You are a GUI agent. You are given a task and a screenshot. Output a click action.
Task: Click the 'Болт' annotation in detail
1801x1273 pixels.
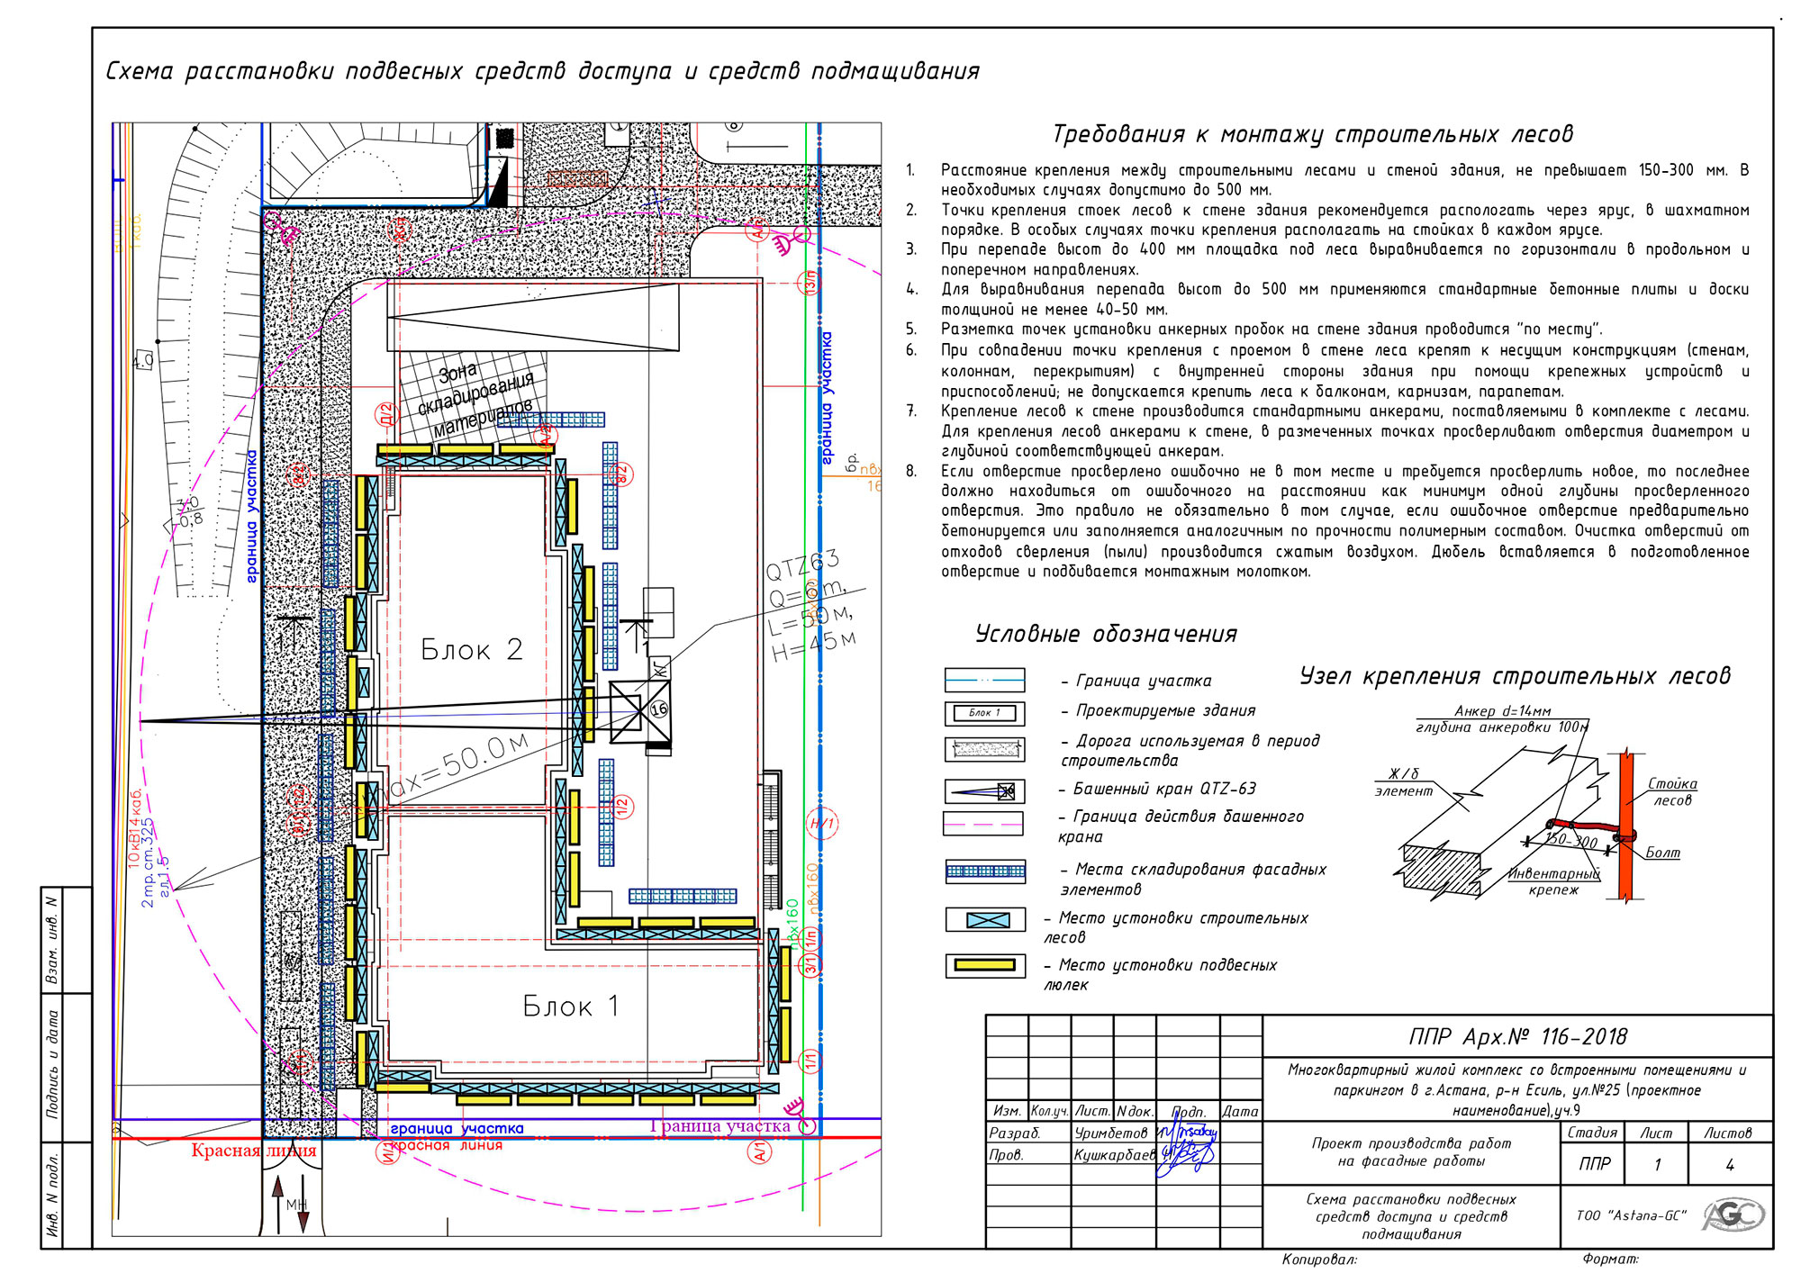click(x=1662, y=852)
